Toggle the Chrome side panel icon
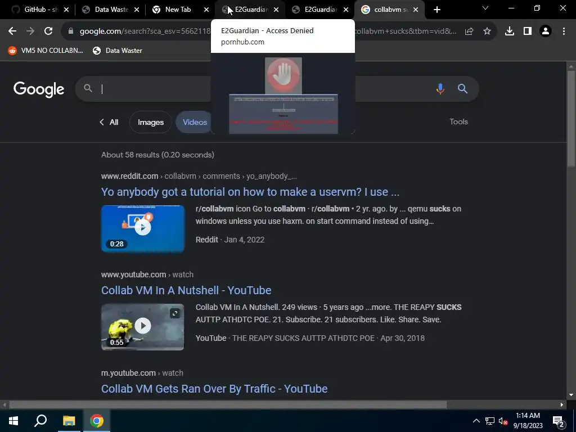The width and height of the screenshot is (576, 432). [528, 31]
